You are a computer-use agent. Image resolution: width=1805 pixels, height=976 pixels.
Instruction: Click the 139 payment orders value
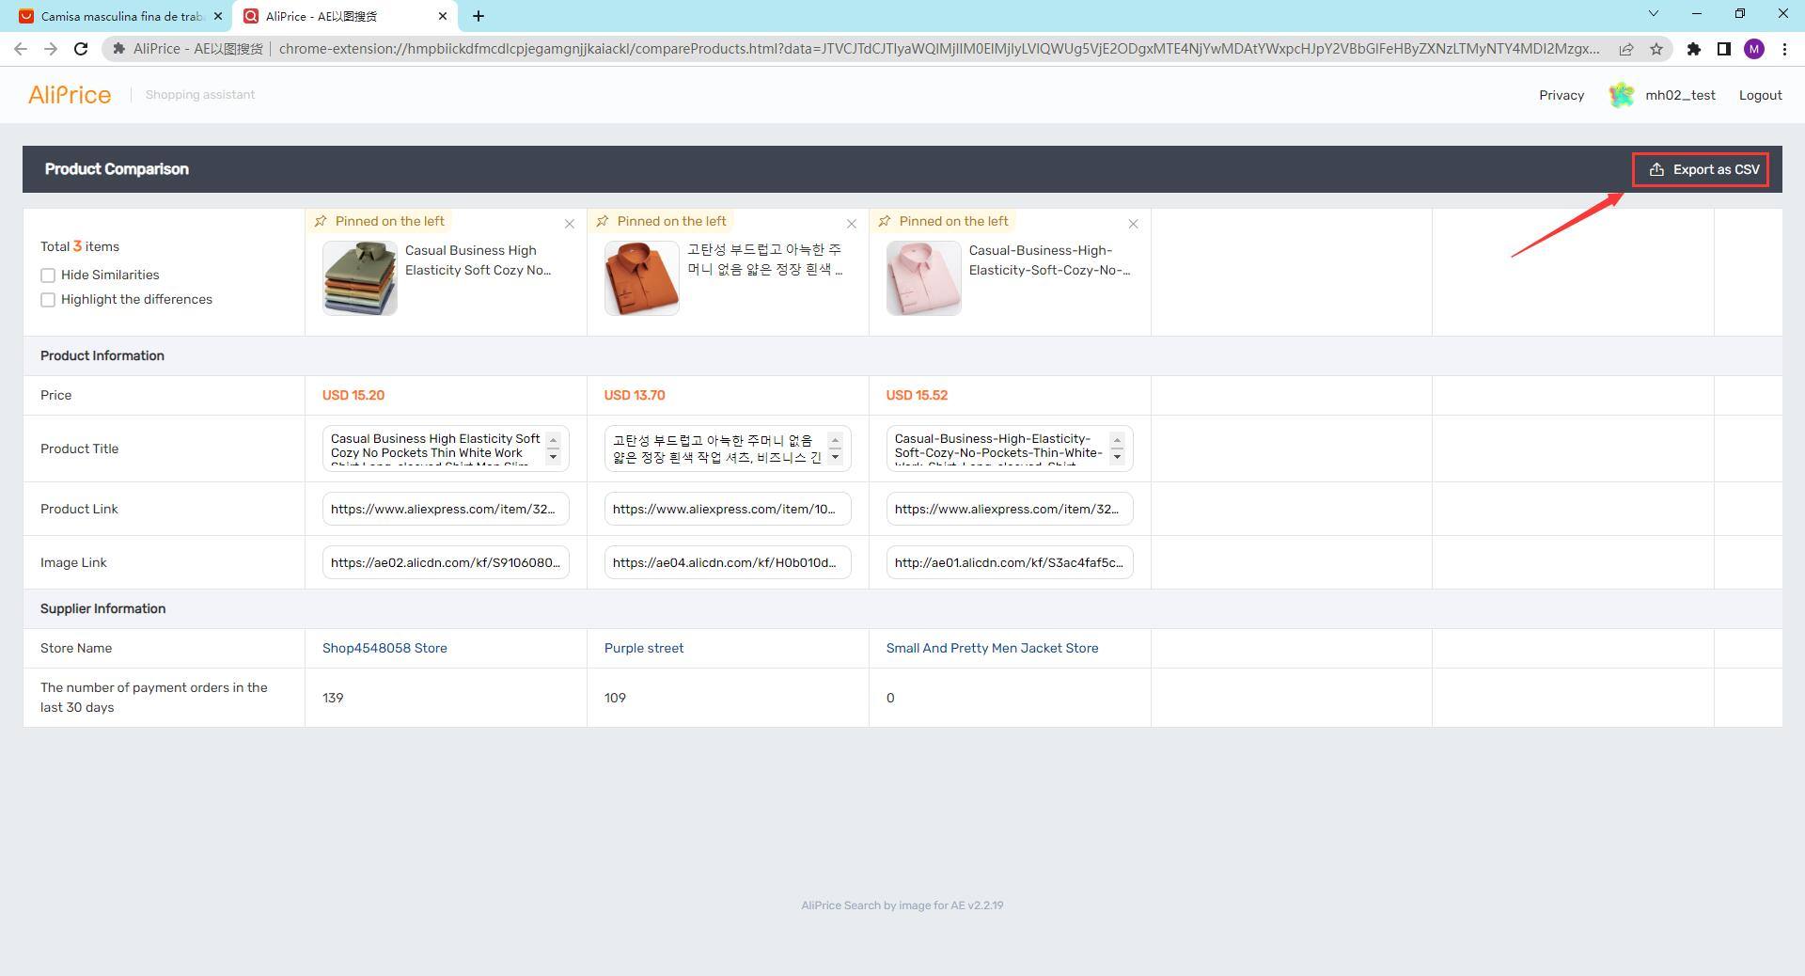coord(333,698)
